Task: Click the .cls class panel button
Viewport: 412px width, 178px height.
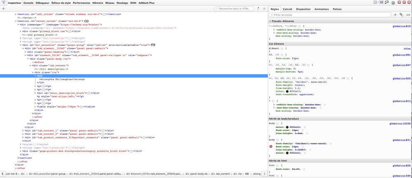Action: (x=408, y=14)
